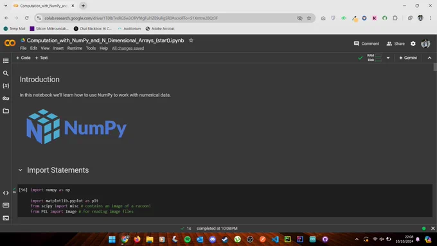
Task: Open a new browser tab
Action: coord(83,6)
